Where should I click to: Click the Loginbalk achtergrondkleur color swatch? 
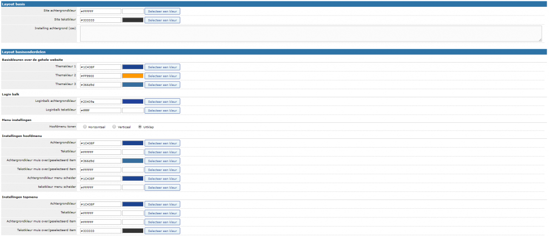pos(133,101)
